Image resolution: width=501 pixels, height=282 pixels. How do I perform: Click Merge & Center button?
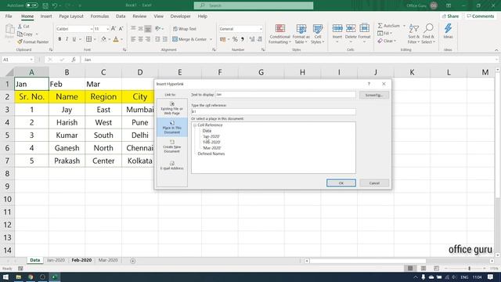point(189,39)
